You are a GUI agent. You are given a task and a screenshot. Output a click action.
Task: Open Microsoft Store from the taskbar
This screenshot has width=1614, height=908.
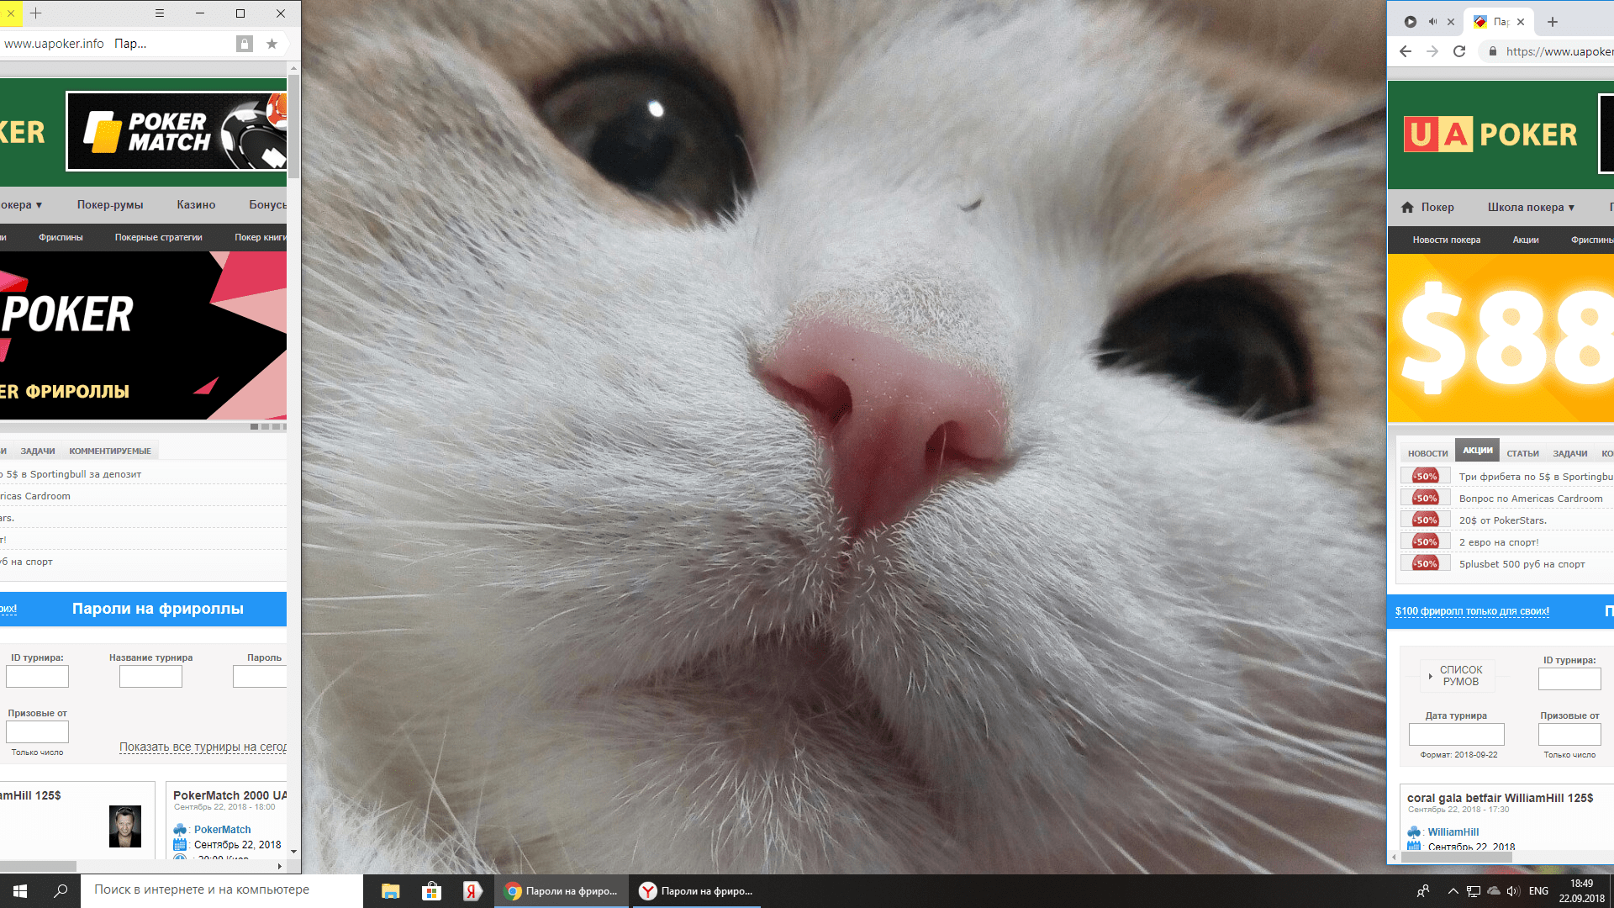431,891
